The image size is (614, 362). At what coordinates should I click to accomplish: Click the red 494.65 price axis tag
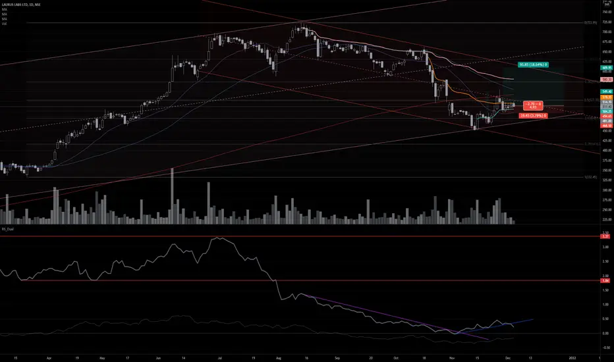[x=607, y=116]
